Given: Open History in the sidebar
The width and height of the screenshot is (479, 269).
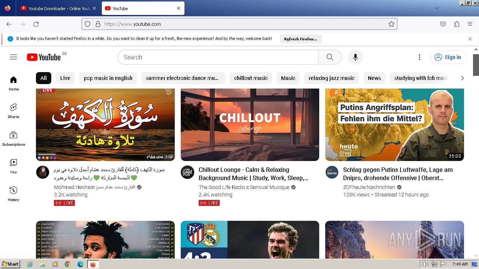Looking at the screenshot, I should pyautogui.click(x=13, y=194).
